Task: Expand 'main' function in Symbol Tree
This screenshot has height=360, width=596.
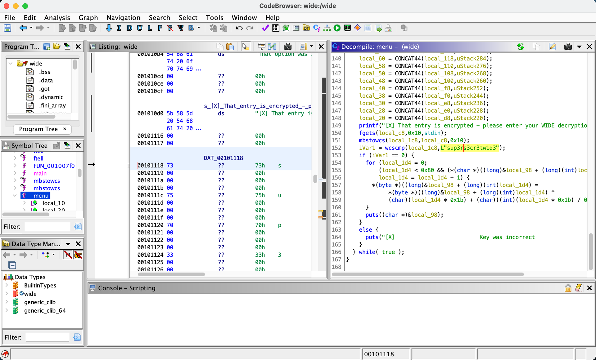Action: (x=15, y=173)
